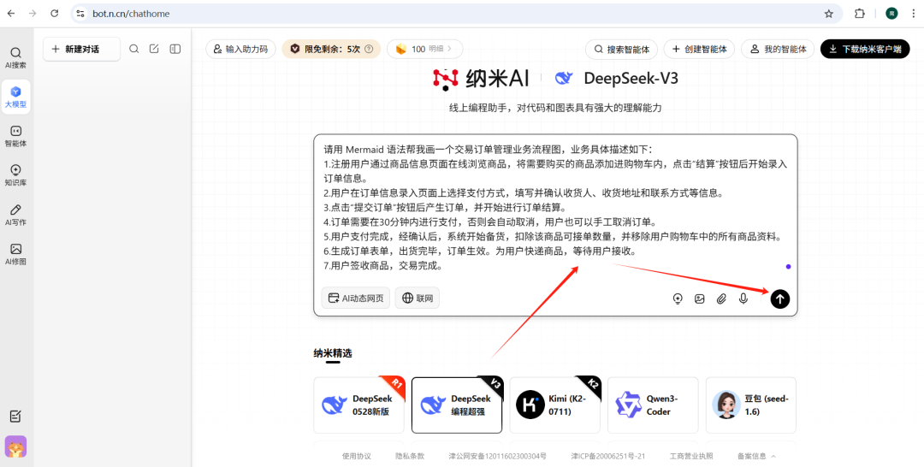Click the browser back arrow
Screen dimensions: 924x467
pos(11,14)
